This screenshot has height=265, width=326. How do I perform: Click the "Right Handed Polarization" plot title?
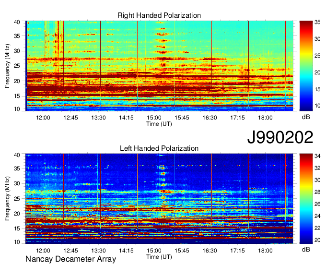(x=159, y=15)
